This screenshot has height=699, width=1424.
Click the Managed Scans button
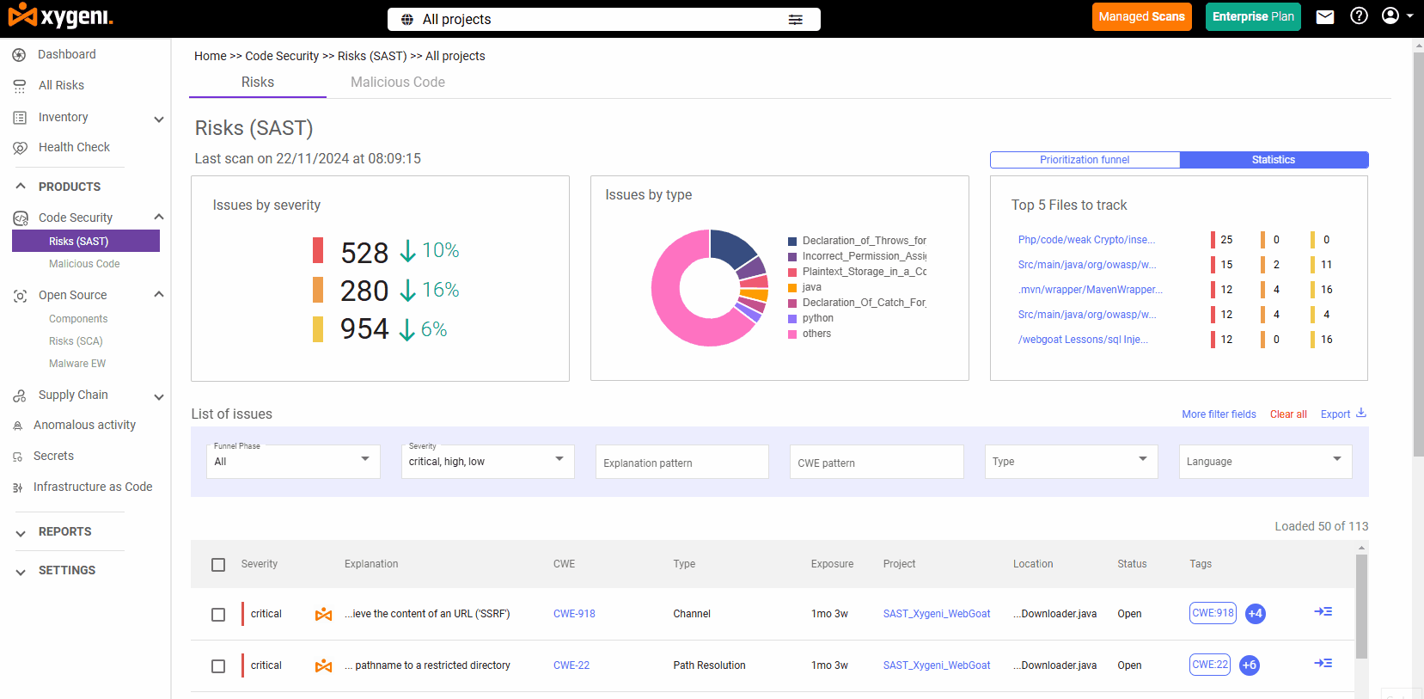click(1141, 16)
